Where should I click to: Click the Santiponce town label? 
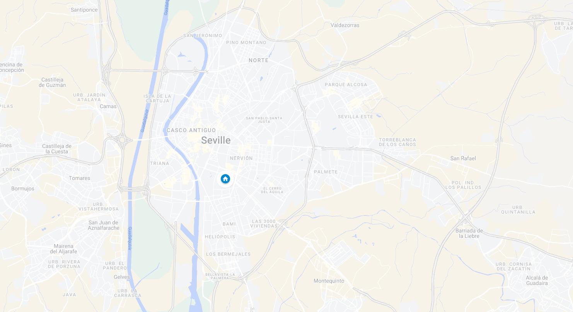click(84, 10)
